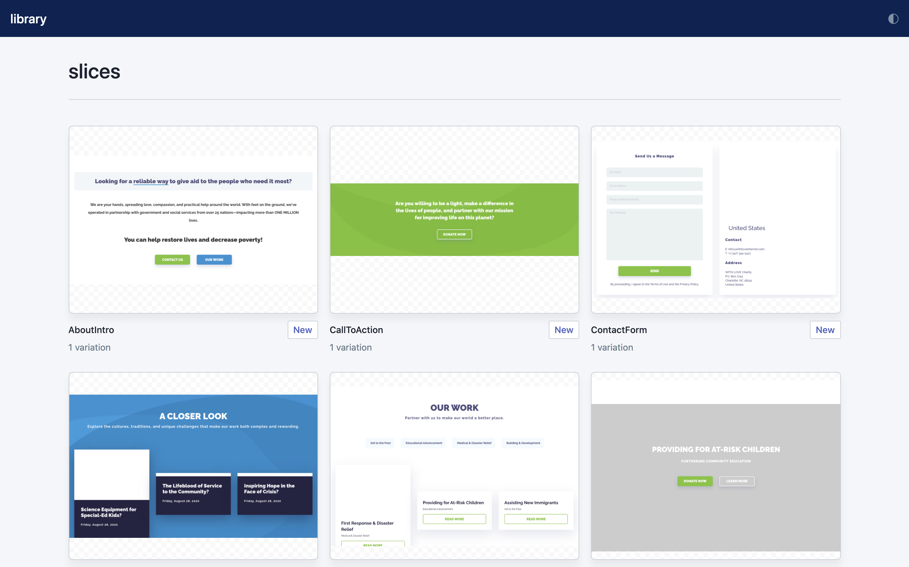Click the slices page heading
Screen dimensions: 909x567
coord(95,72)
